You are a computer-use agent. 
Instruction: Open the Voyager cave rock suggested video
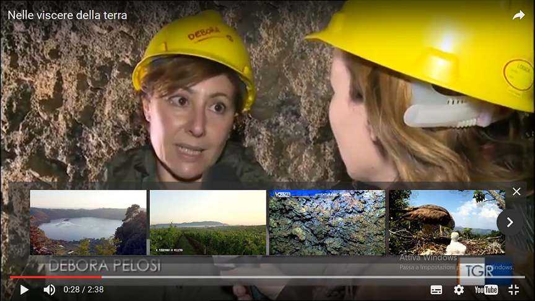(x=327, y=222)
